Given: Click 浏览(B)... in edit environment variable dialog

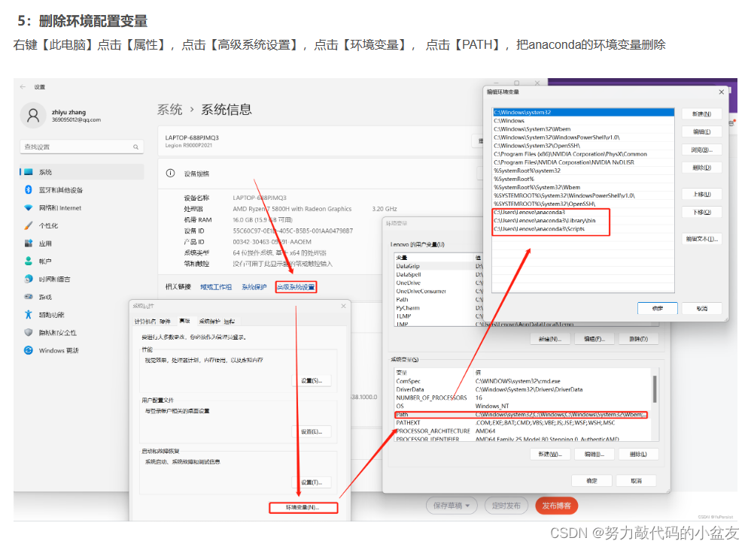Looking at the screenshot, I should point(701,150).
